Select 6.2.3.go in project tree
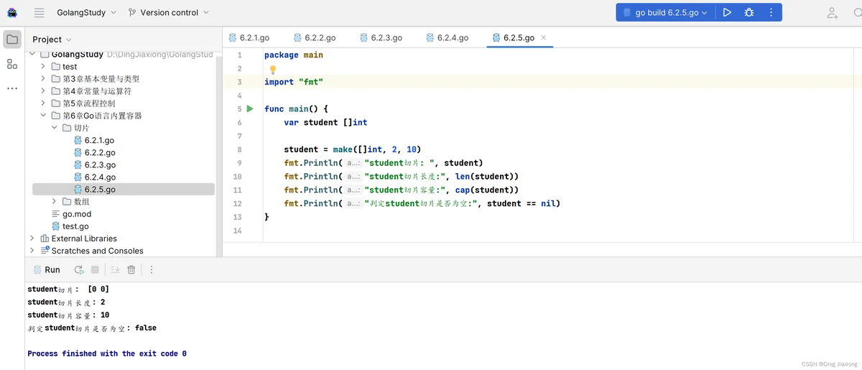The image size is (862, 370). point(100,165)
